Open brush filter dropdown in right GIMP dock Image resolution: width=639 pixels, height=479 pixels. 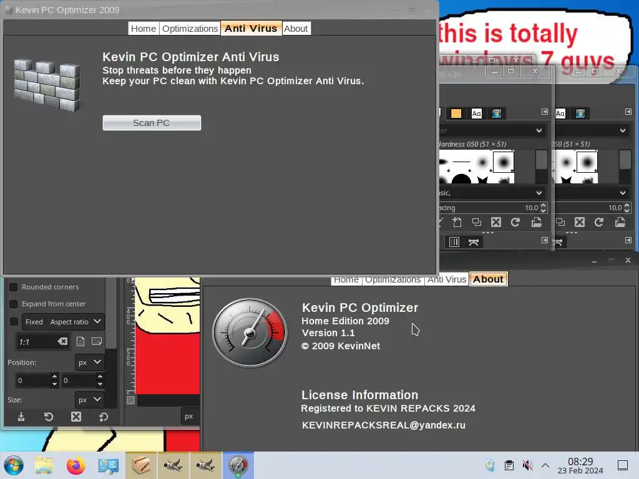[x=623, y=130]
